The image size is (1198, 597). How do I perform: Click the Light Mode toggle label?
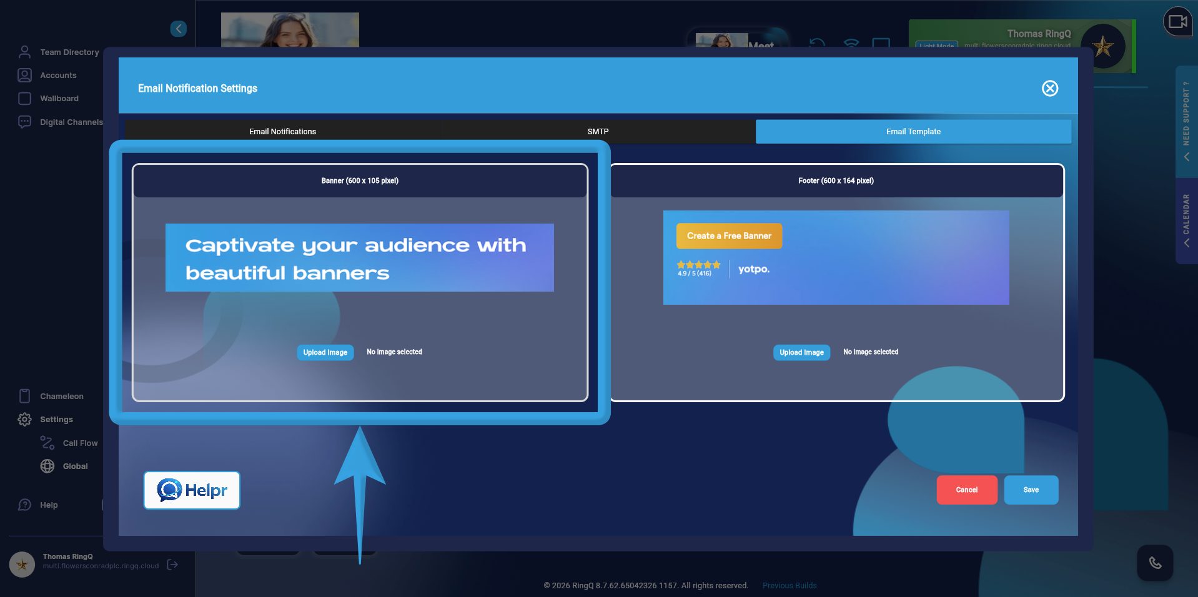point(937,46)
